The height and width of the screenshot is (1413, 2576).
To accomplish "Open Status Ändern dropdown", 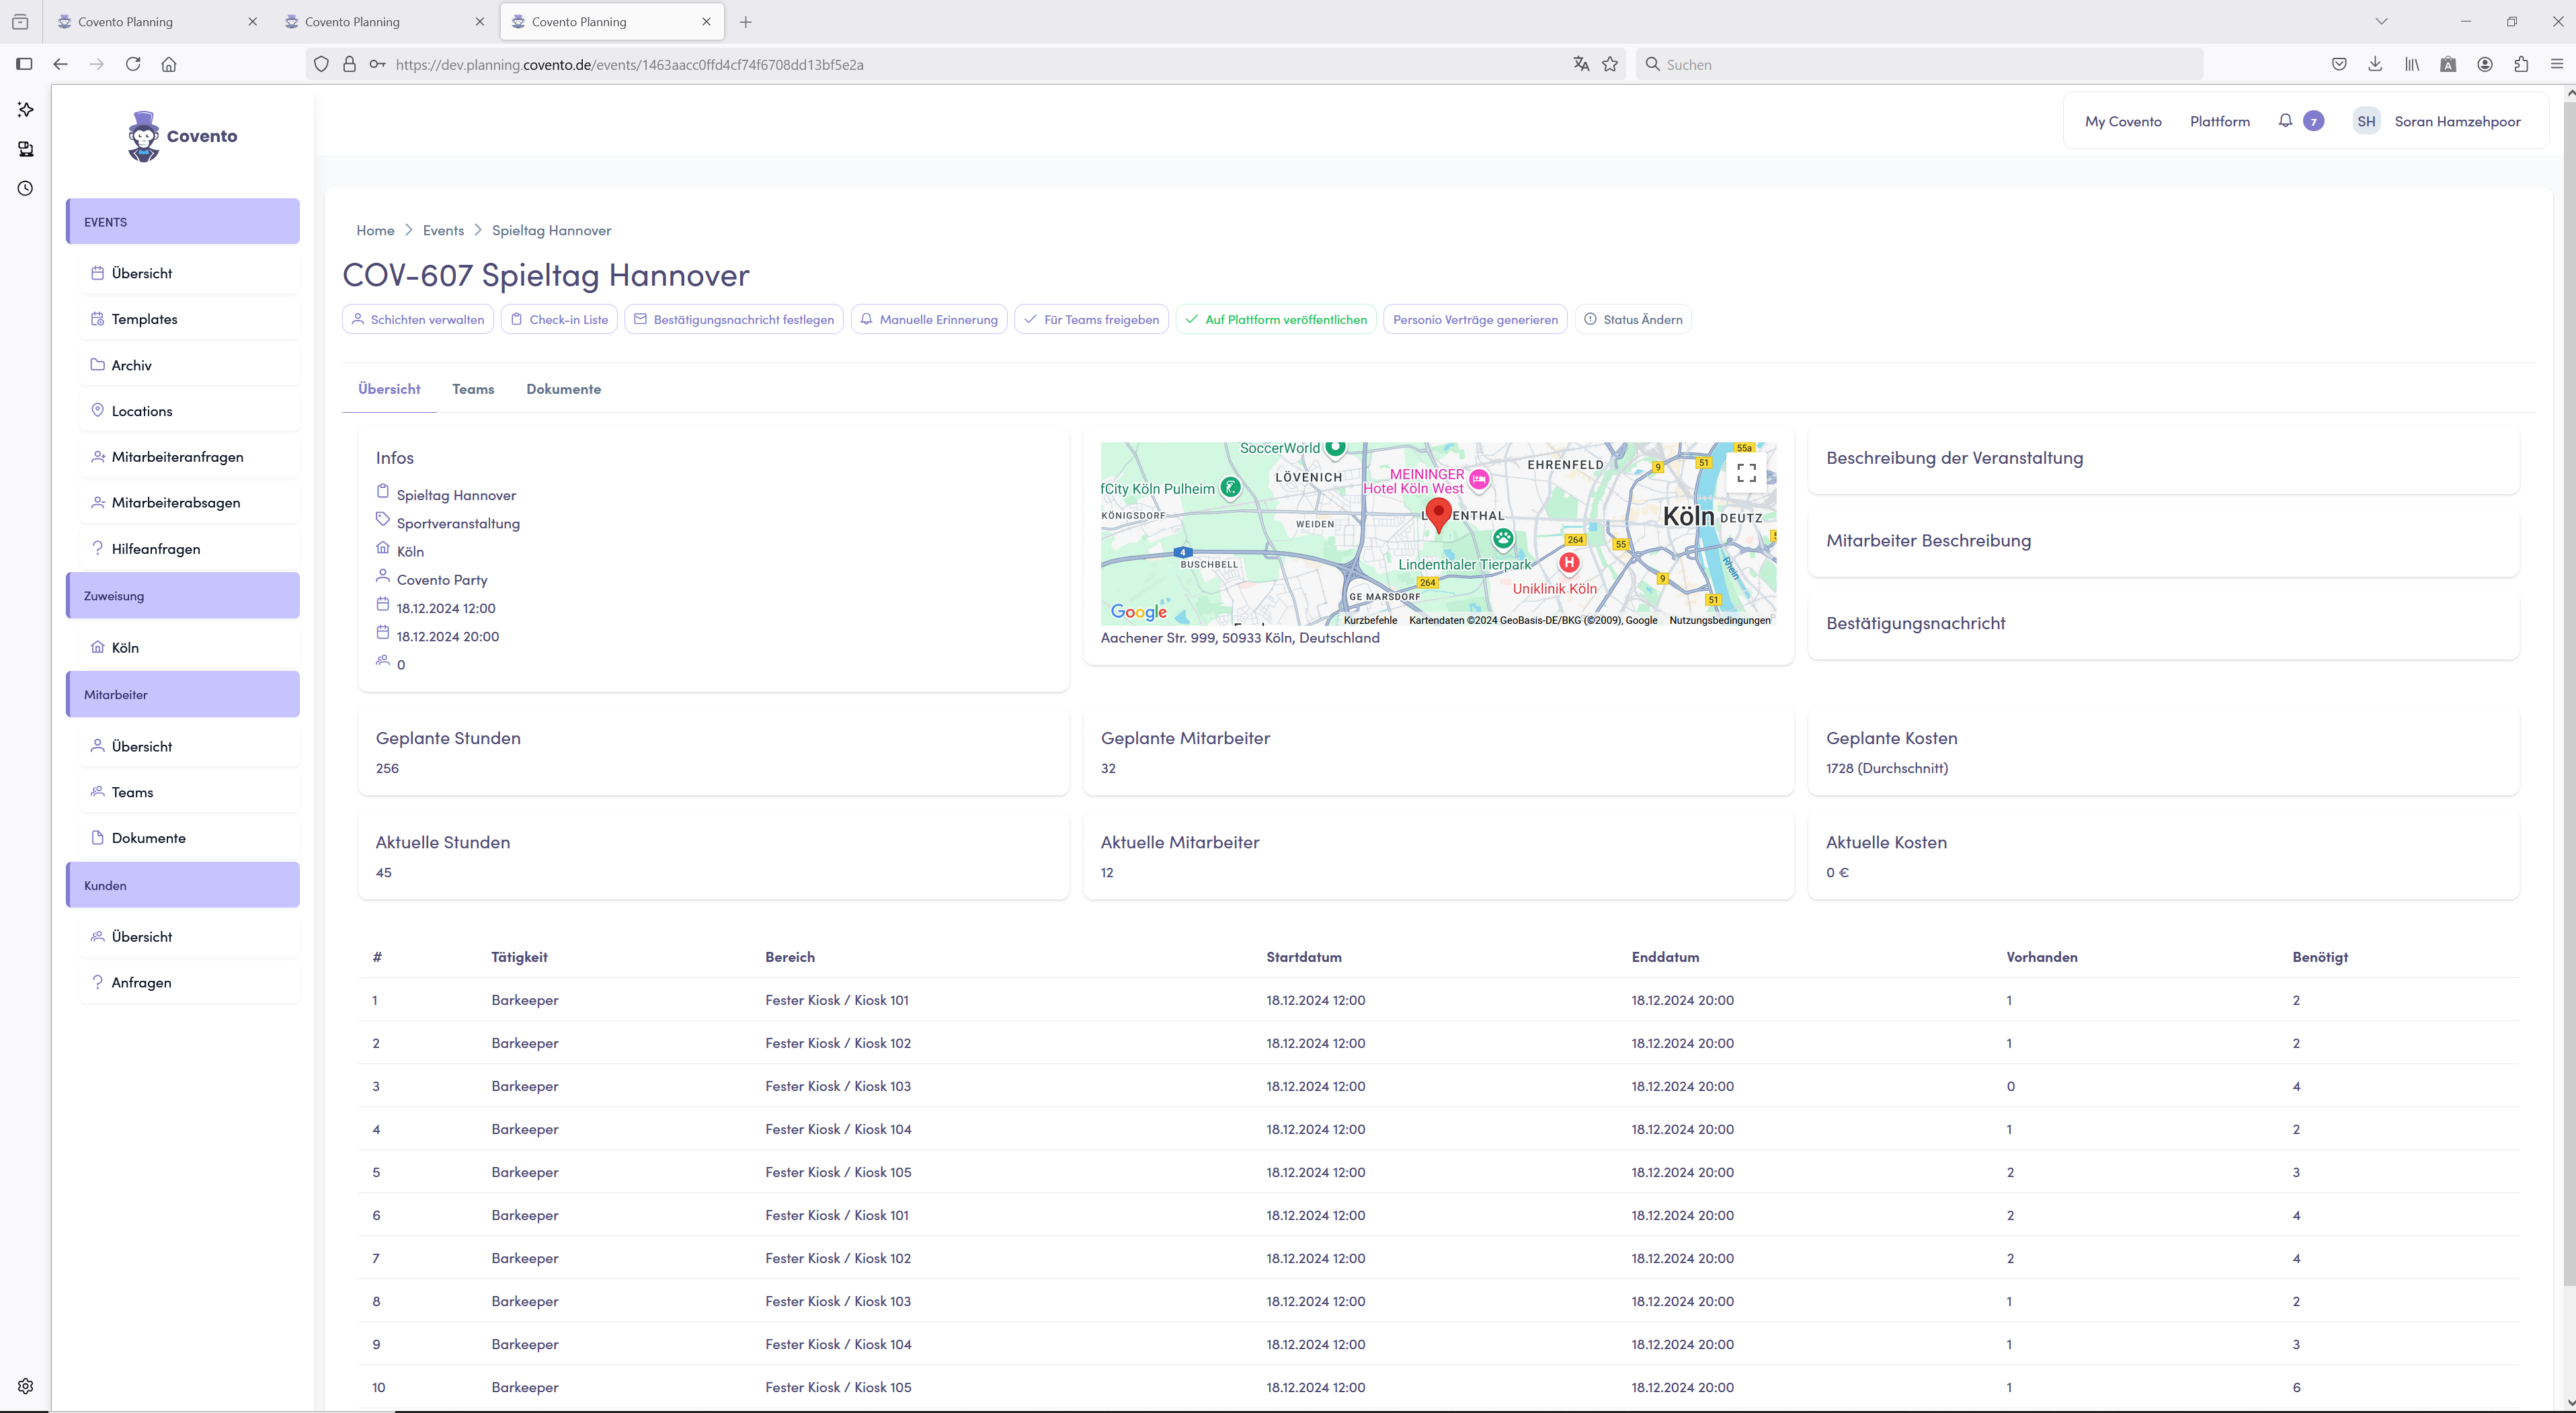I will pyautogui.click(x=1633, y=319).
